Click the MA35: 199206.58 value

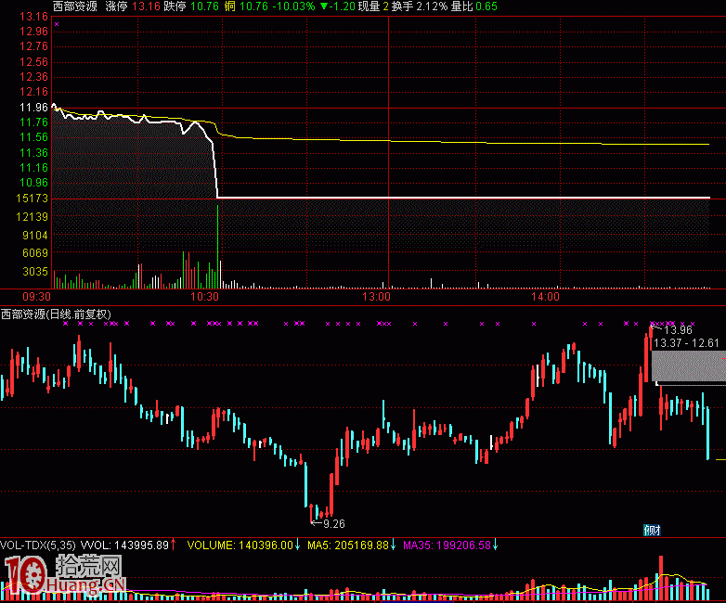pyautogui.click(x=447, y=545)
